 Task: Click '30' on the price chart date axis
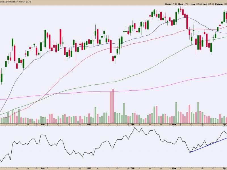(128, 124)
